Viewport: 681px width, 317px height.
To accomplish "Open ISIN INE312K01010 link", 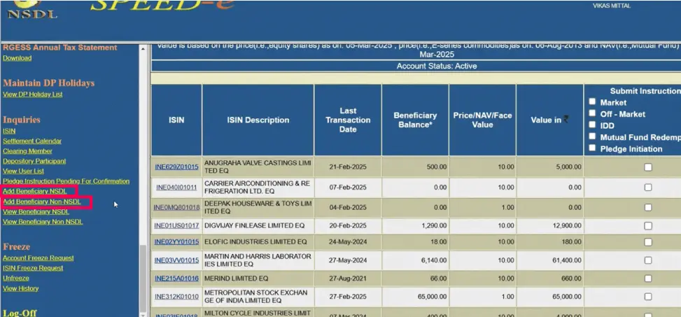I will point(176,297).
